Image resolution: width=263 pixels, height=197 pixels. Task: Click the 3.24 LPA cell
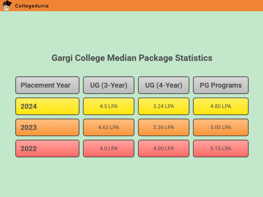click(x=164, y=106)
